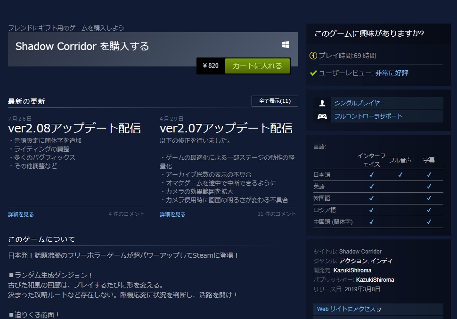The height and width of the screenshot is (319, 457).
Task: Click the Windows platform icon
Action: click(x=286, y=45)
